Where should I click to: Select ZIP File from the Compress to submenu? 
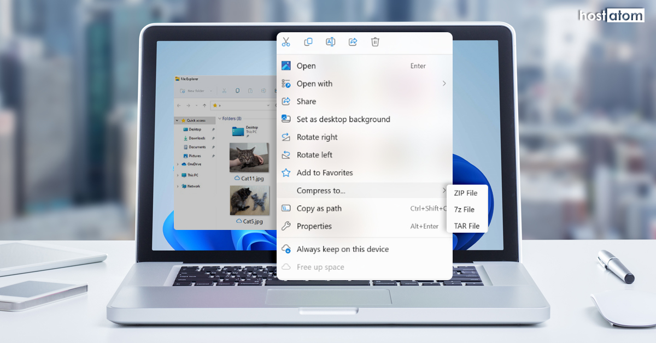(466, 193)
